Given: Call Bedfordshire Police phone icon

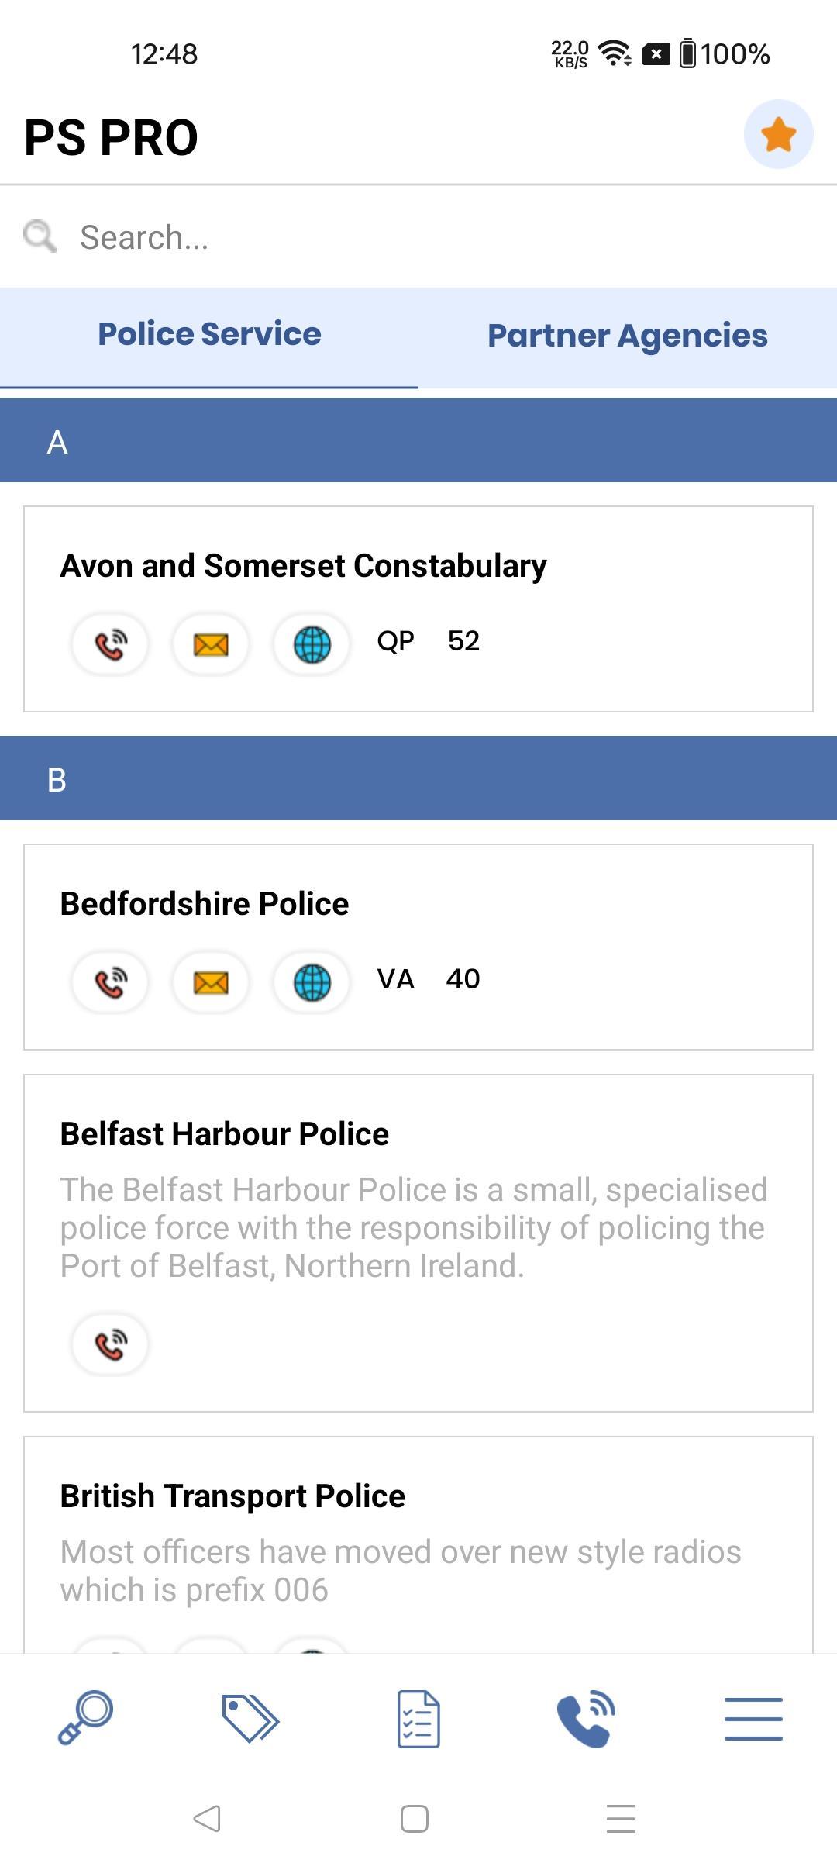Looking at the screenshot, I should coord(110,982).
